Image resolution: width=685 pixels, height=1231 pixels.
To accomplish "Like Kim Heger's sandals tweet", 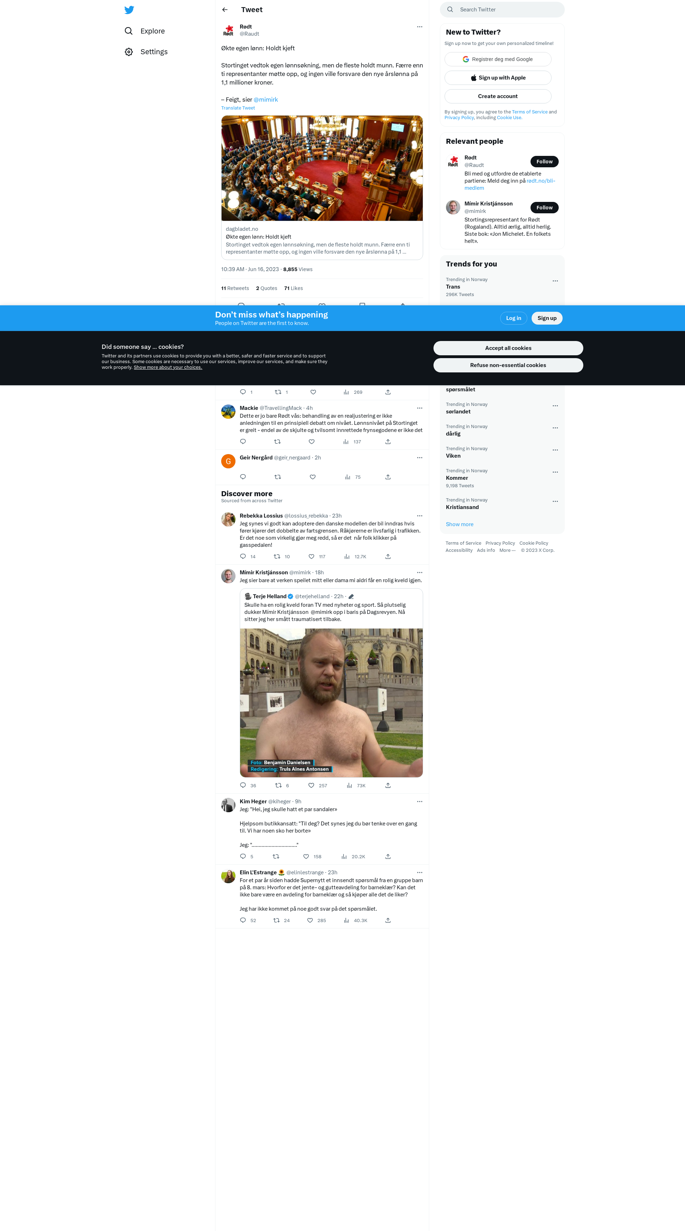I will [x=306, y=856].
